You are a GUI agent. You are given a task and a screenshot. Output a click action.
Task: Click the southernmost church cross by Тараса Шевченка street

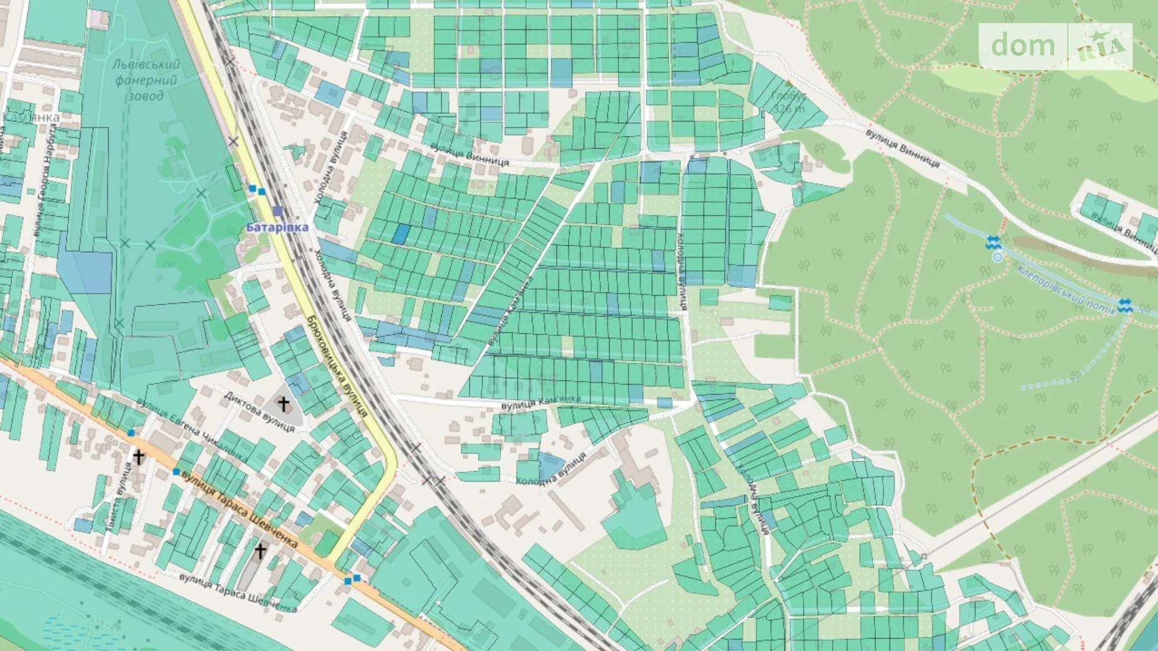(x=260, y=551)
